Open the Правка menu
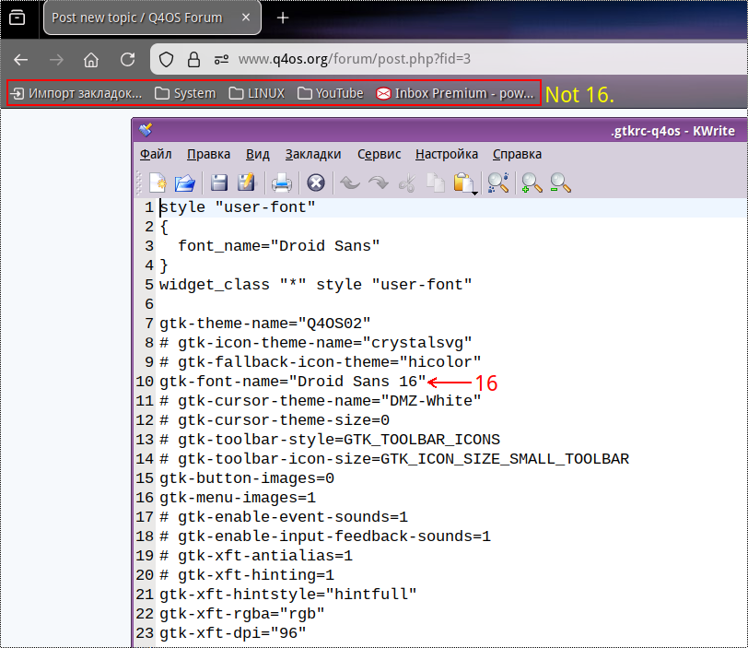Viewport: 748px width, 648px height. [x=208, y=154]
